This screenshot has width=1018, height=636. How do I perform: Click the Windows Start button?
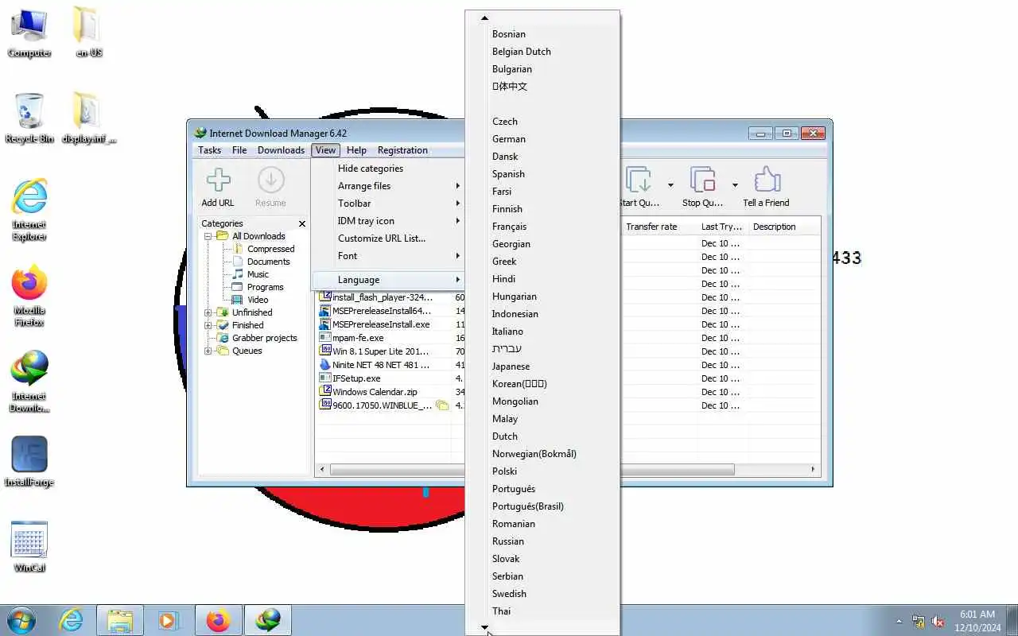coord(21,620)
